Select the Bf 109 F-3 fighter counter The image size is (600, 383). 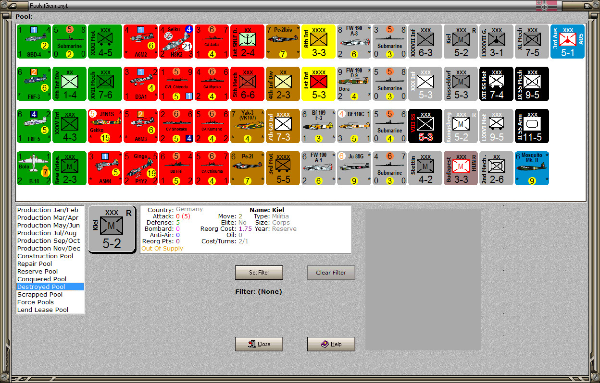(x=318, y=126)
